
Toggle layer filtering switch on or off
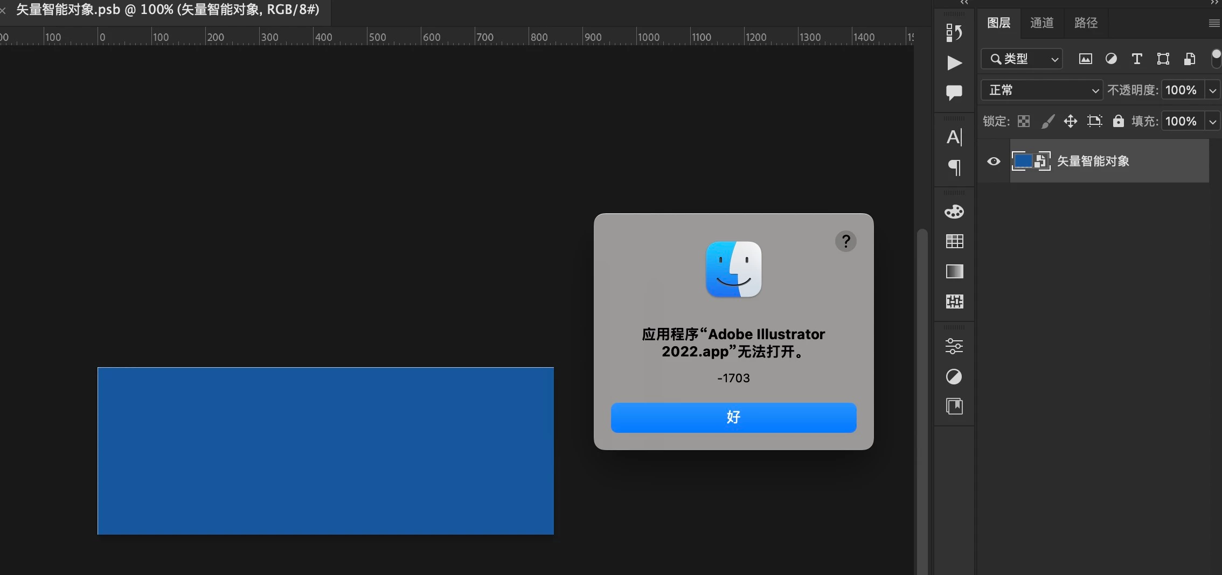(x=1216, y=59)
